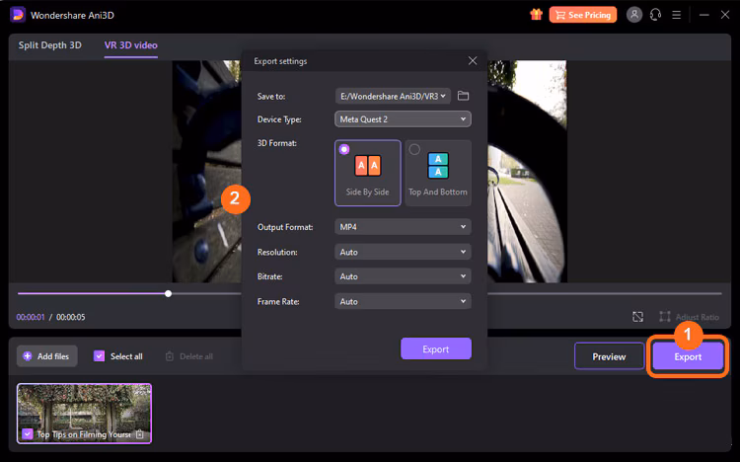Click the Select all label
740x462 pixels.
(126, 356)
